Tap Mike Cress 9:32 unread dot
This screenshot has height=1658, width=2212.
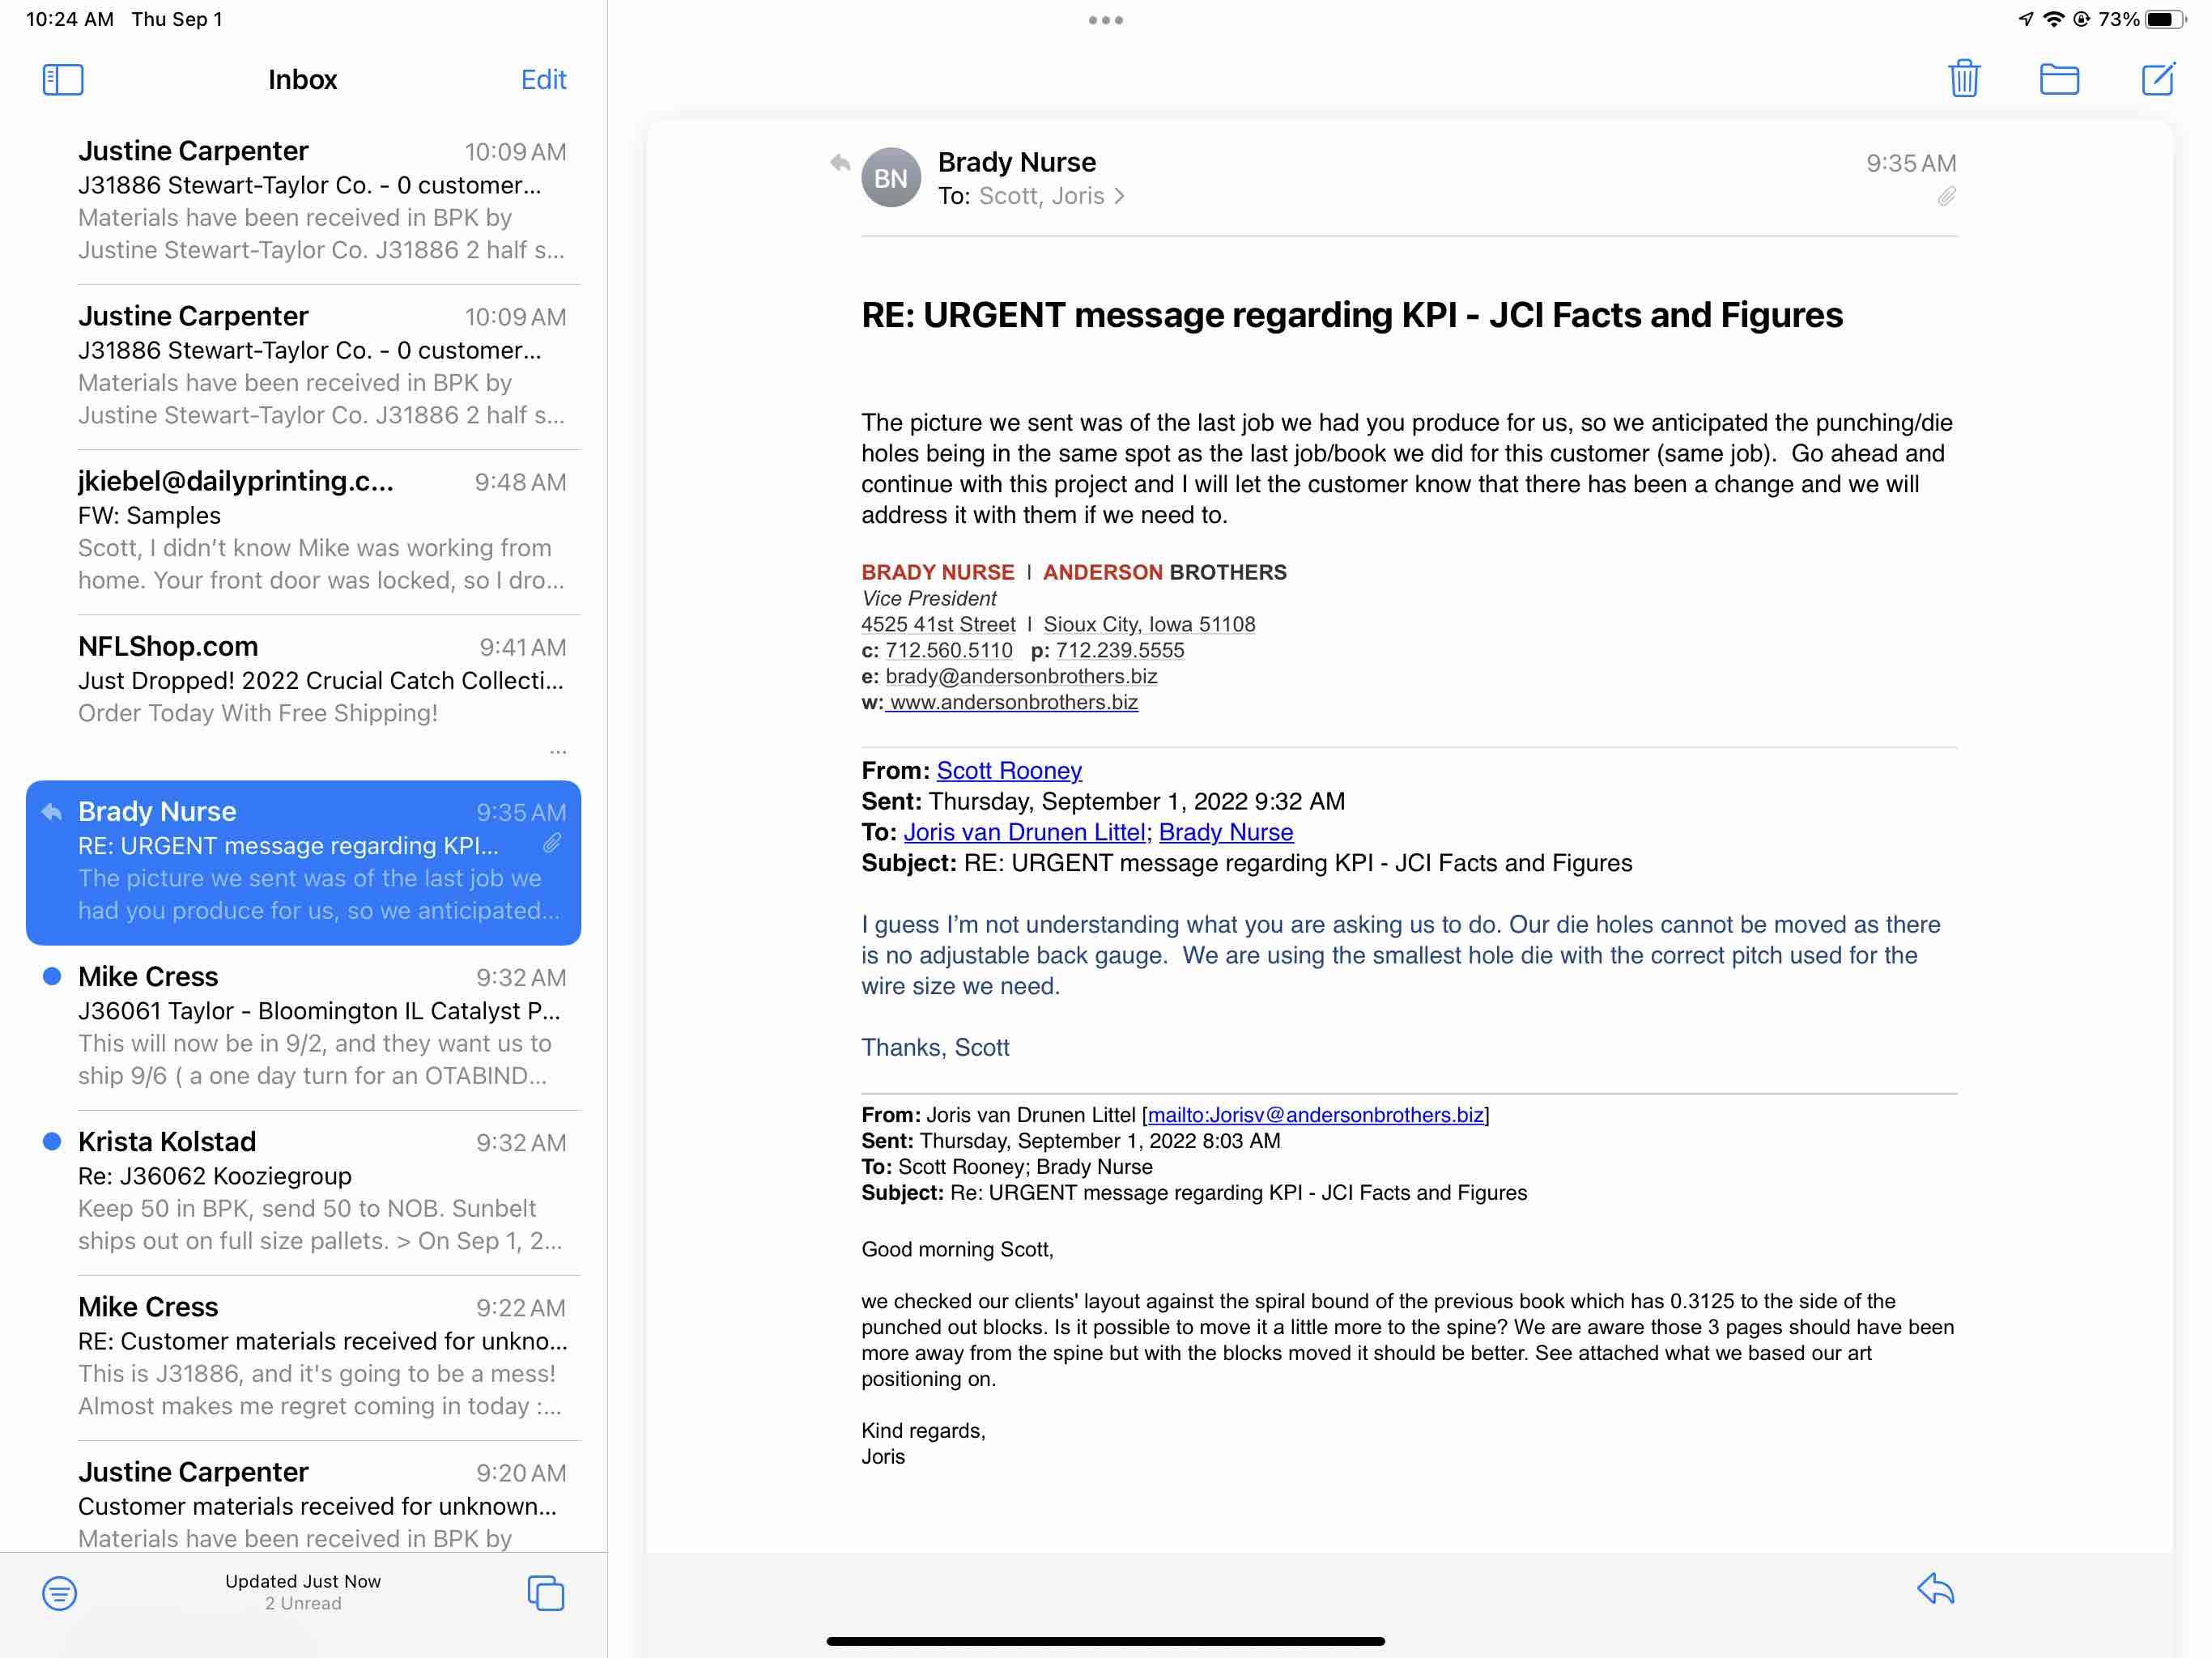[52, 976]
